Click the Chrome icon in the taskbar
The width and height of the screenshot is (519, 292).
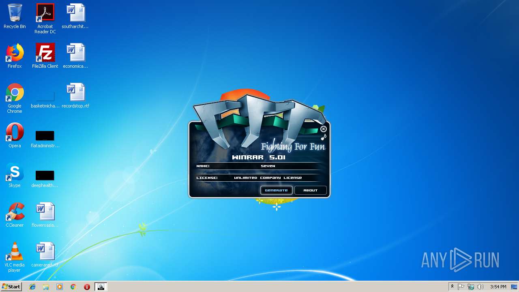(x=73, y=287)
